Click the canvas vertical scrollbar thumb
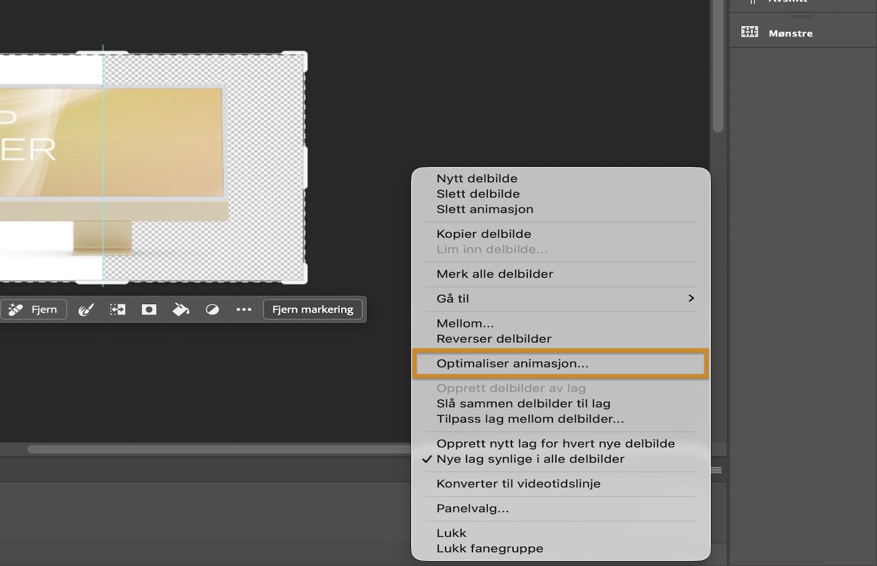Image resolution: width=877 pixels, height=566 pixels. click(718, 66)
